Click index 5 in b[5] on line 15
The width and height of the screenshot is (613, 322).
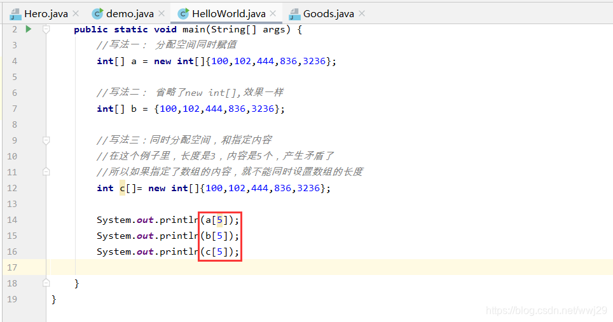(220, 236)
